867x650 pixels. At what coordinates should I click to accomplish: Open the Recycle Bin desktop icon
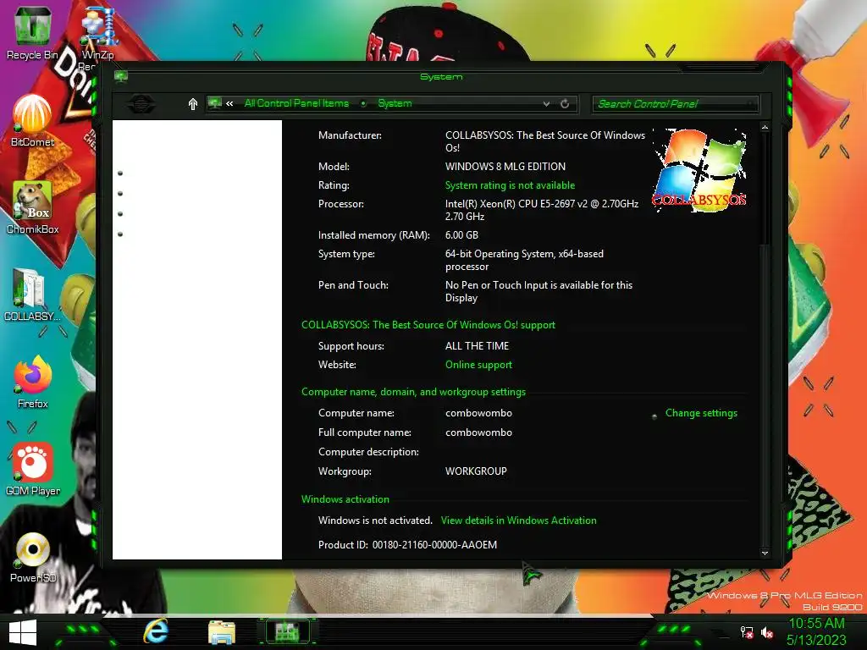[x=32, y=33]
